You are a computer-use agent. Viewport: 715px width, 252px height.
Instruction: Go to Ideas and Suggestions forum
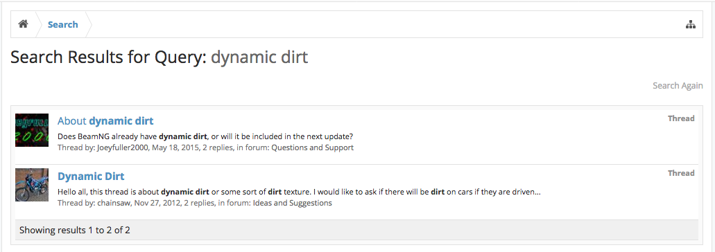292,203
